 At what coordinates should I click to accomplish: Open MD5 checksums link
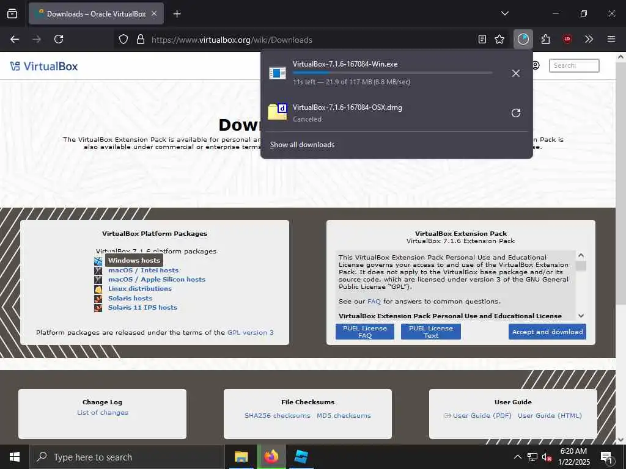[x=344, y=415]
